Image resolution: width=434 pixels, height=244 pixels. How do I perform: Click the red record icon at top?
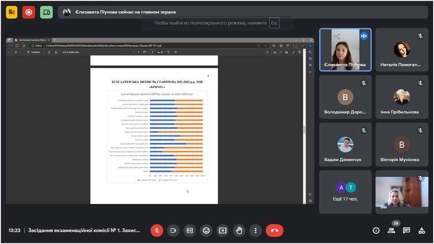29,12
